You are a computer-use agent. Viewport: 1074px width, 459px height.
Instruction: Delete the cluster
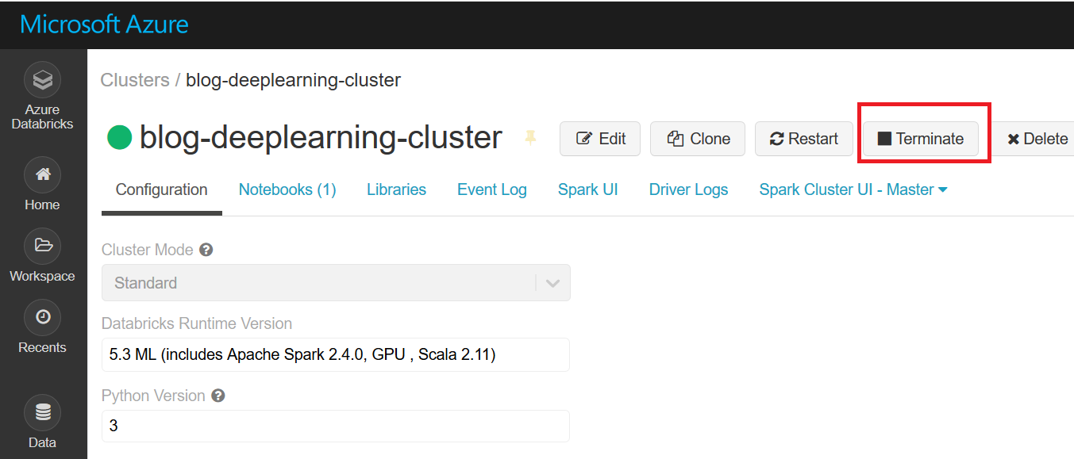1037,139
